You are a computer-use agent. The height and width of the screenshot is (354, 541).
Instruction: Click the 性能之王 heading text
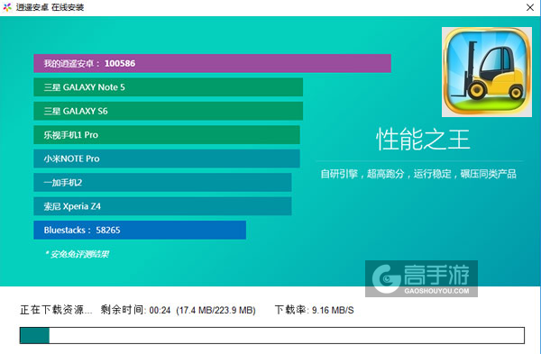coord(423,140)
